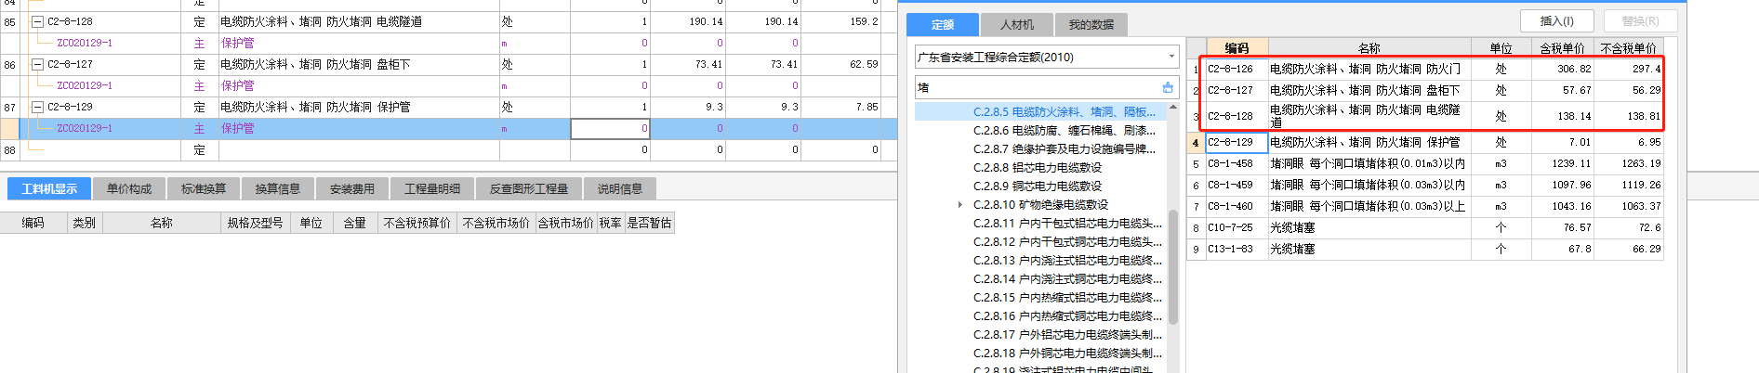
Task: Select tree item C.2.8.14 户内浇注式铜芯电力电缆终
Action: [1067, 278]
